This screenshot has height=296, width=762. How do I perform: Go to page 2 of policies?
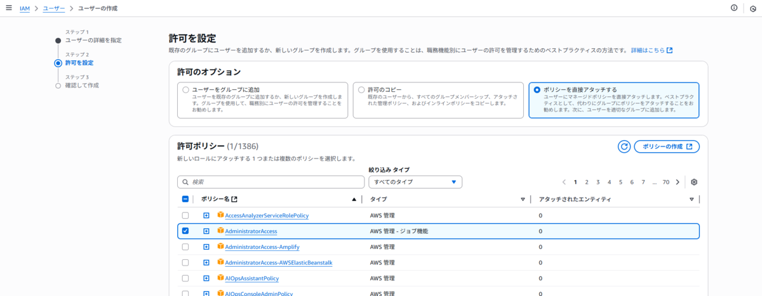click(x=587, y=182)
